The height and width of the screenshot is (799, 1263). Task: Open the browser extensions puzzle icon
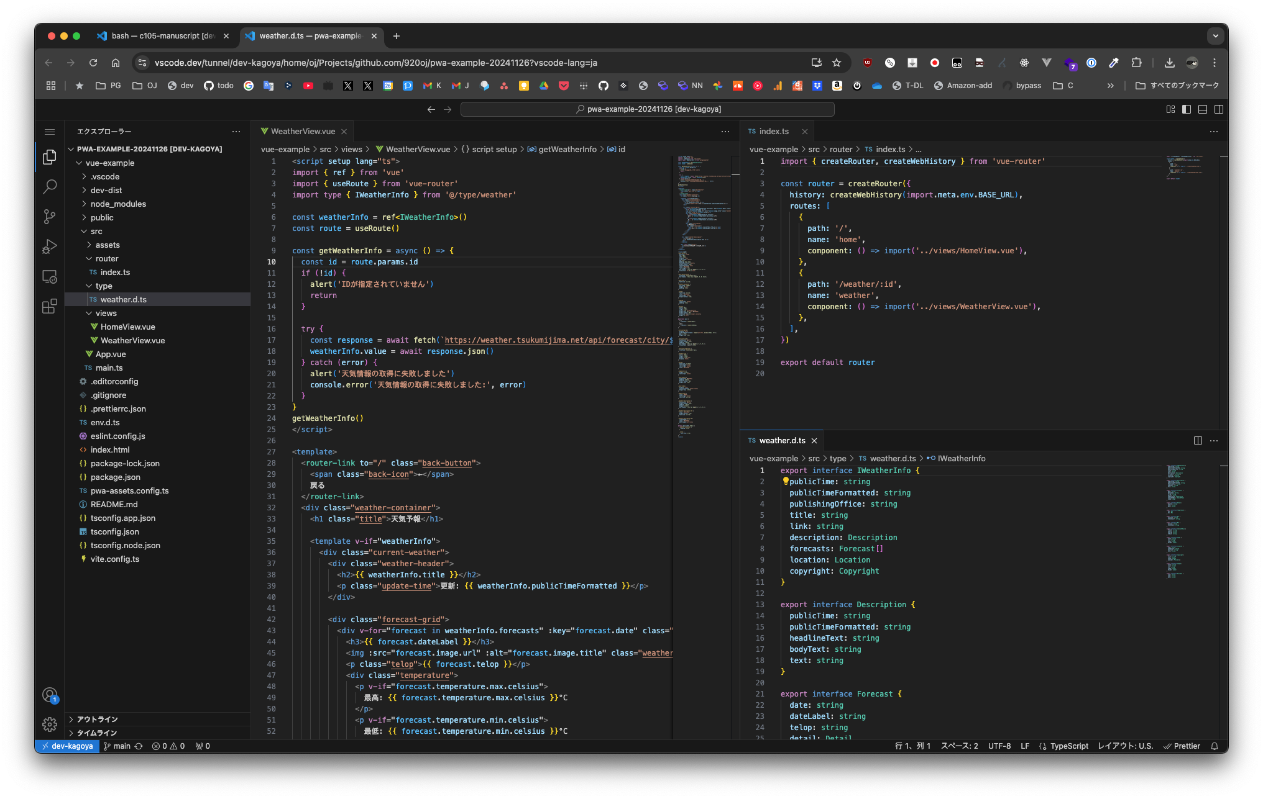click(x=1136, y=63)
